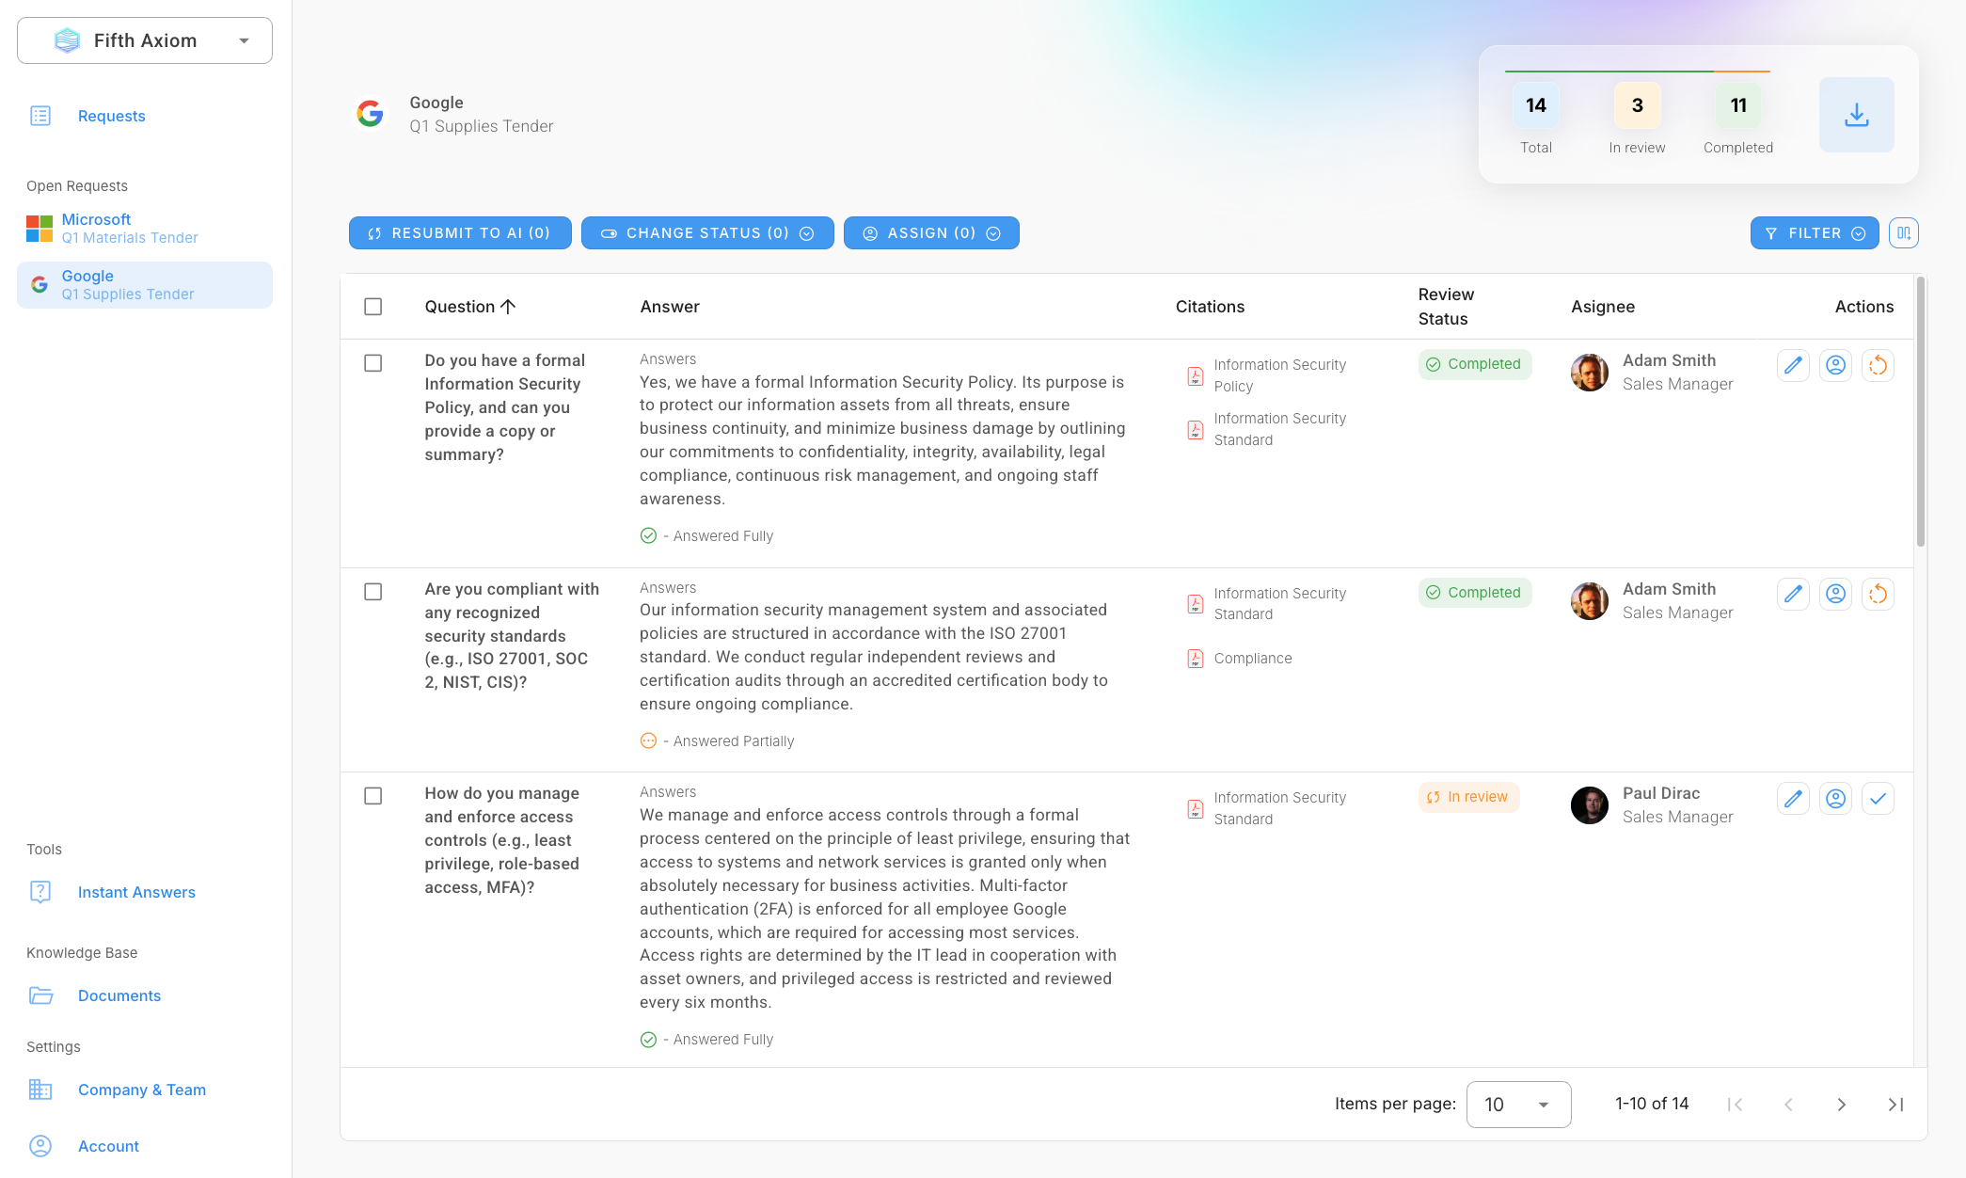Click the download export icon button
Screen dimensions: 1966x1178
pyautogui.click(x=1856, y=115)
